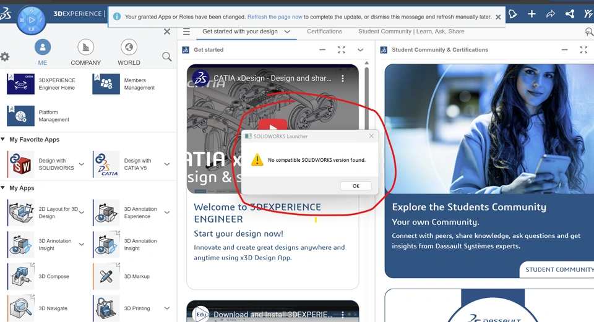This screenshot has height=322, width=594.
Task: Collapse My Favorite Apps section
Action: [2, 139]
